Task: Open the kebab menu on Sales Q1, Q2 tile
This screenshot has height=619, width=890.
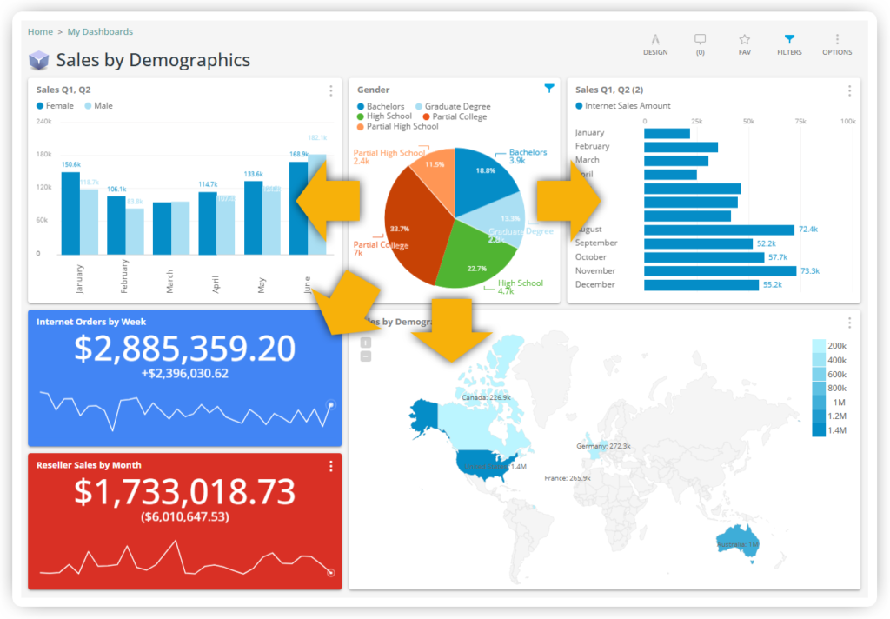Action: click(x=330, y=90)
